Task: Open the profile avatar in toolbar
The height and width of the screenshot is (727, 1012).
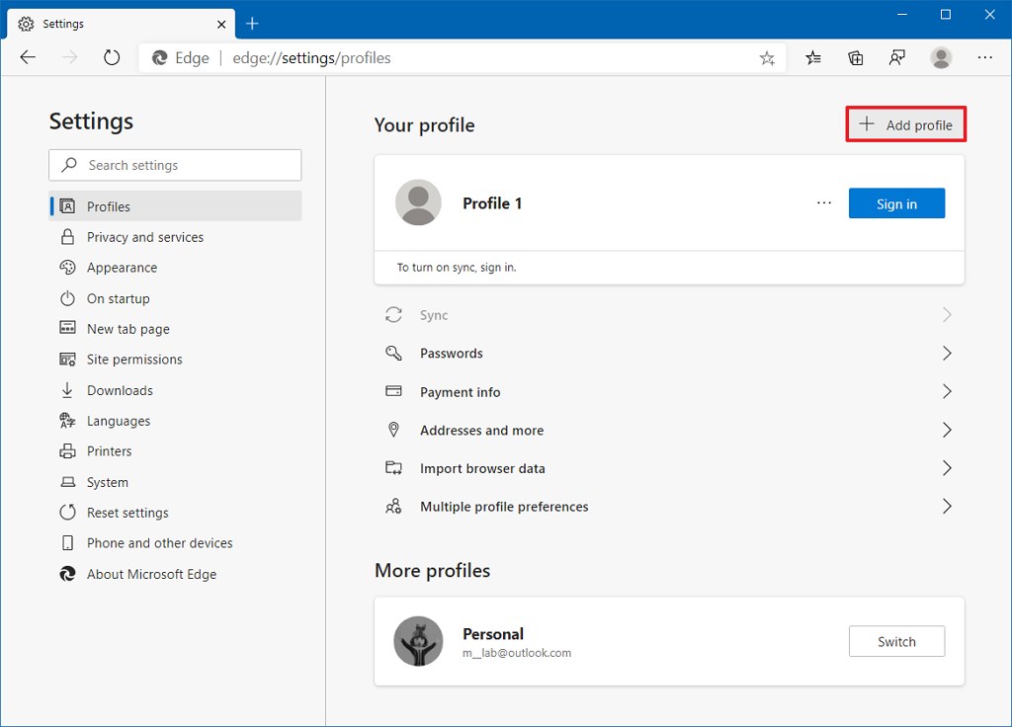Action: click(941, 58)
